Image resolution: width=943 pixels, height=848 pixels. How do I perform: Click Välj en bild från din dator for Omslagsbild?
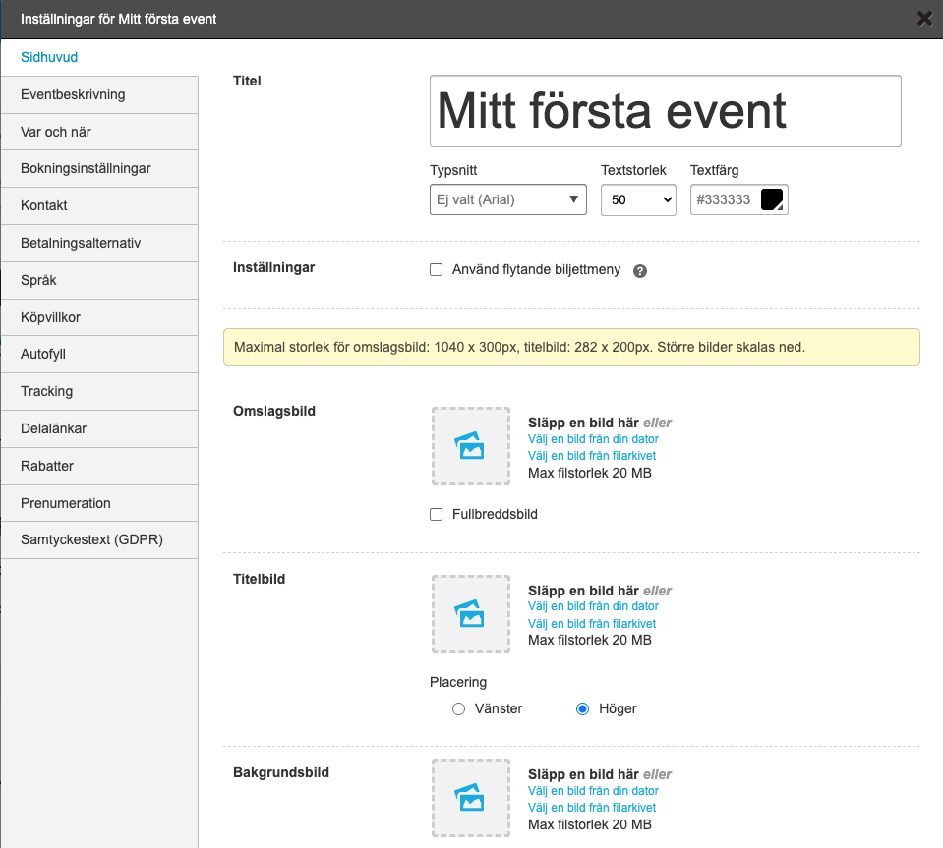pos(593,439)
